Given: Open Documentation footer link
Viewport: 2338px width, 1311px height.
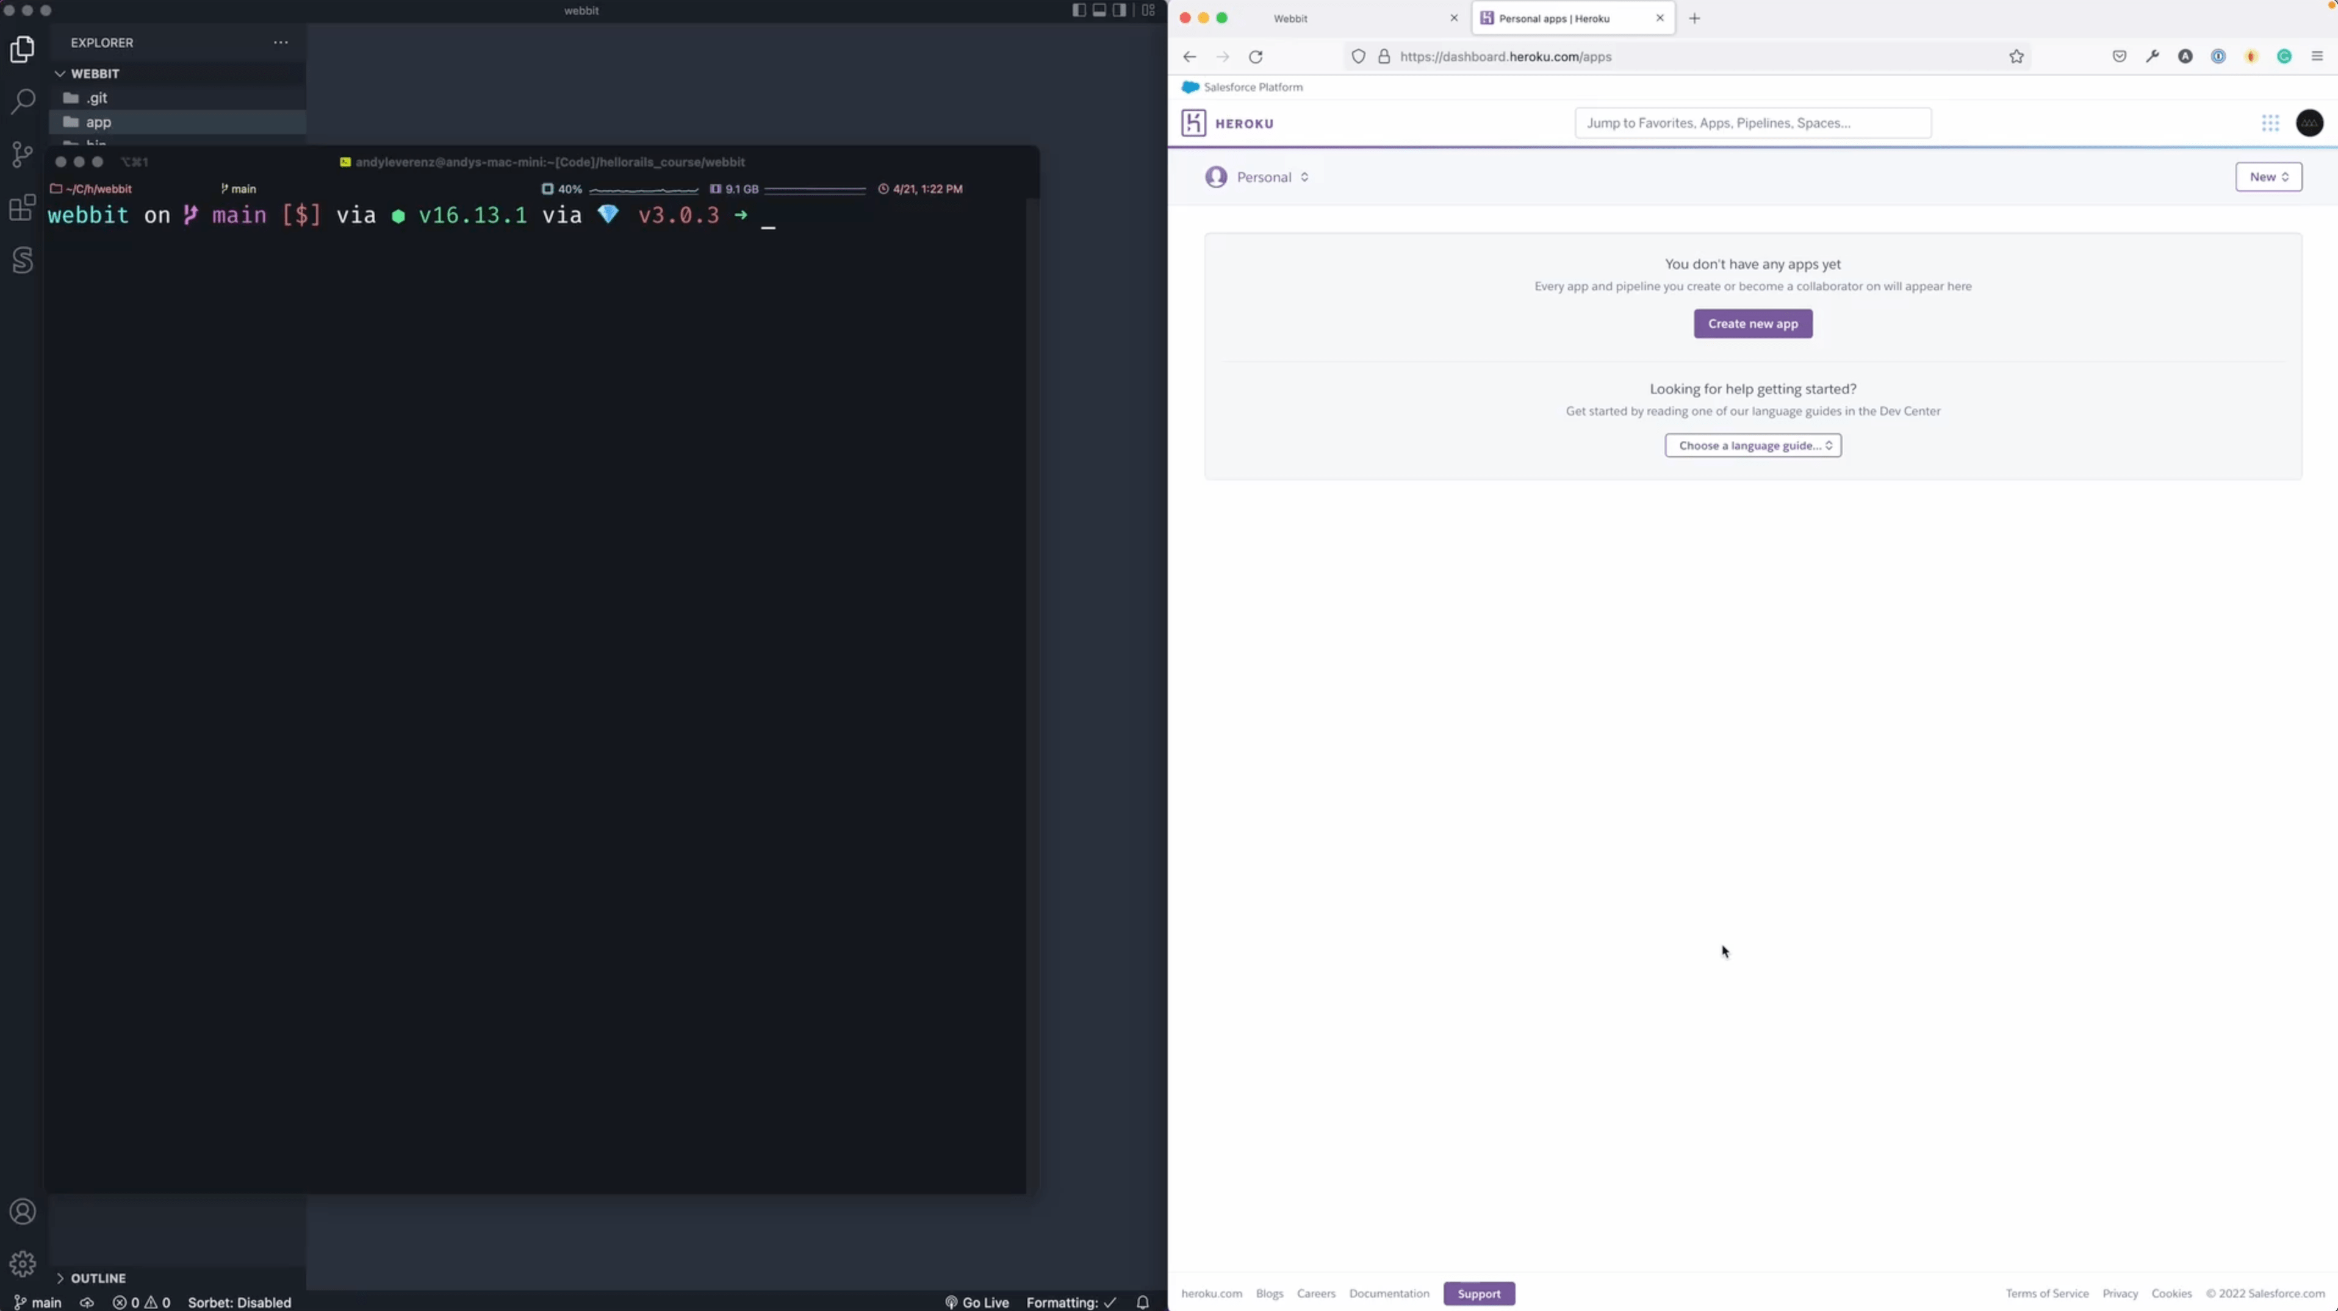Looking at the screenshot, I should point(1389,1294).
